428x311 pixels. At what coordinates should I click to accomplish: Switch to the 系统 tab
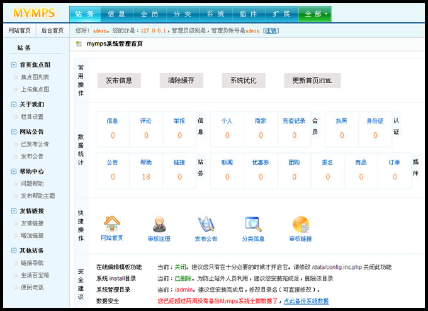tap(216, 14)
